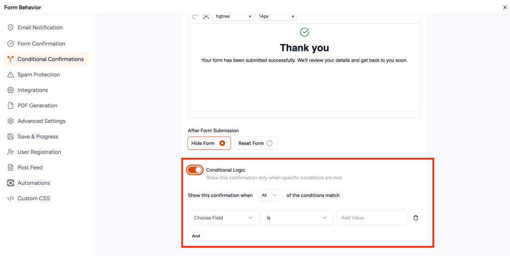
Task: Turn off the Conditional Logic toggle
Action: click(x=195, y=170)
